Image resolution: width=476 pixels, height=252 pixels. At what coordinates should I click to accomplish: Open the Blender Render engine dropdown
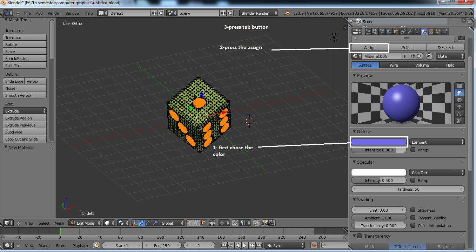tap(259, 13)
